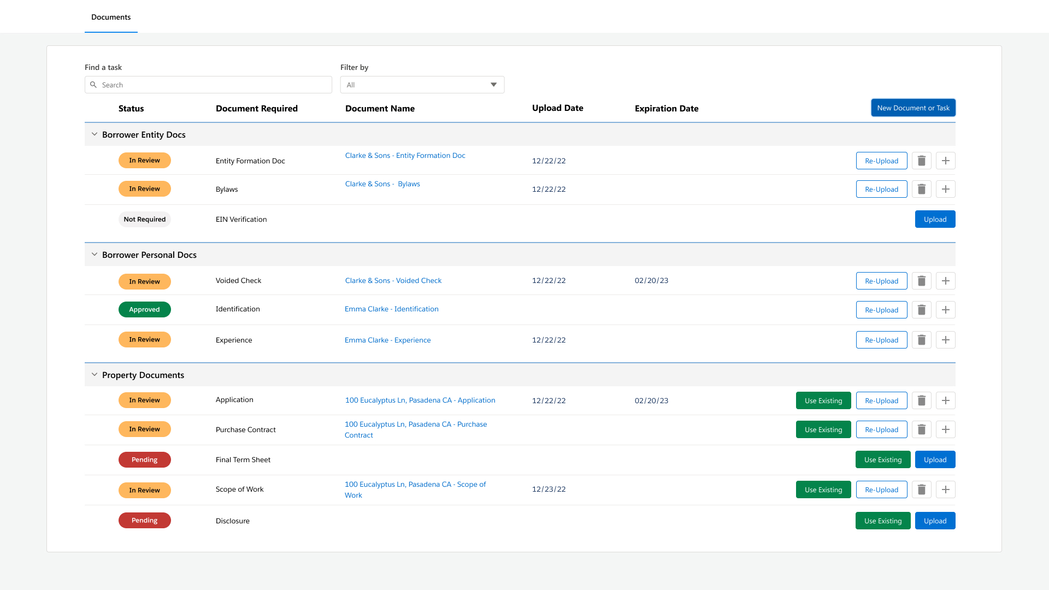Viewport: 1049px width, 590px height.
Task: Delete the Application document with trash icon
Action: pos(921,400)
